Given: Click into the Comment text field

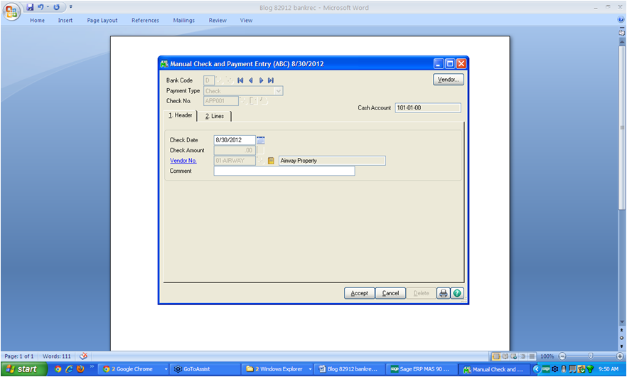Looking at the screenshot, I should (x=284, y=171).
